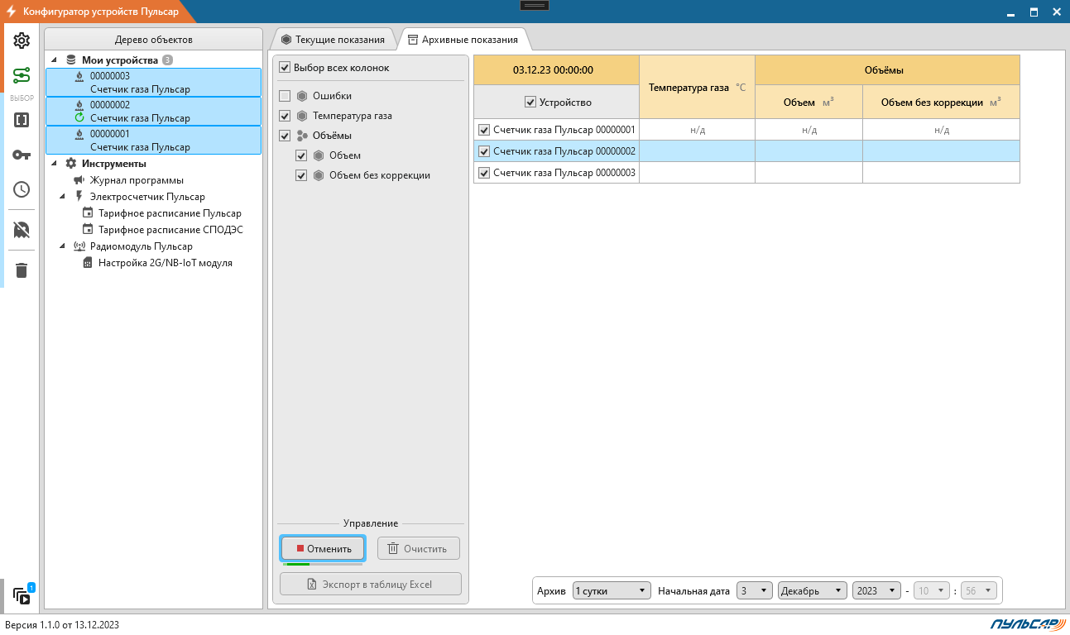The height and width of the screenshot is (635, 1070).
Task: Click the lightning icon for Электросчетчик Пульсар
Action: click(79, 197)
